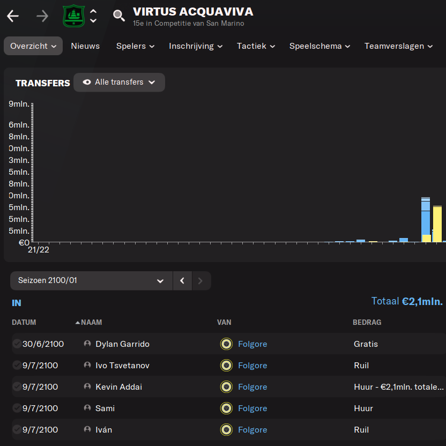Sort by the VAN column header
The image size is (446, 446).
(x=224, y=322)
